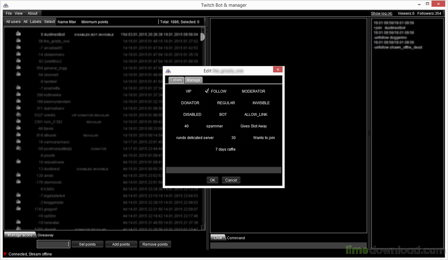Click the text field in the Edit dialog
Viewport: 448px width, 260px height.
click(224, 170)
